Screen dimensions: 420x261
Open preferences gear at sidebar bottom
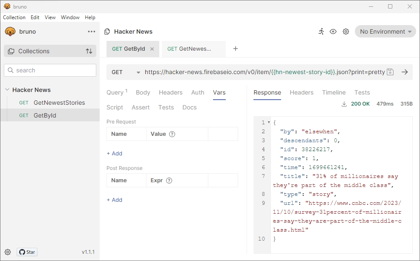coord(8,252)
